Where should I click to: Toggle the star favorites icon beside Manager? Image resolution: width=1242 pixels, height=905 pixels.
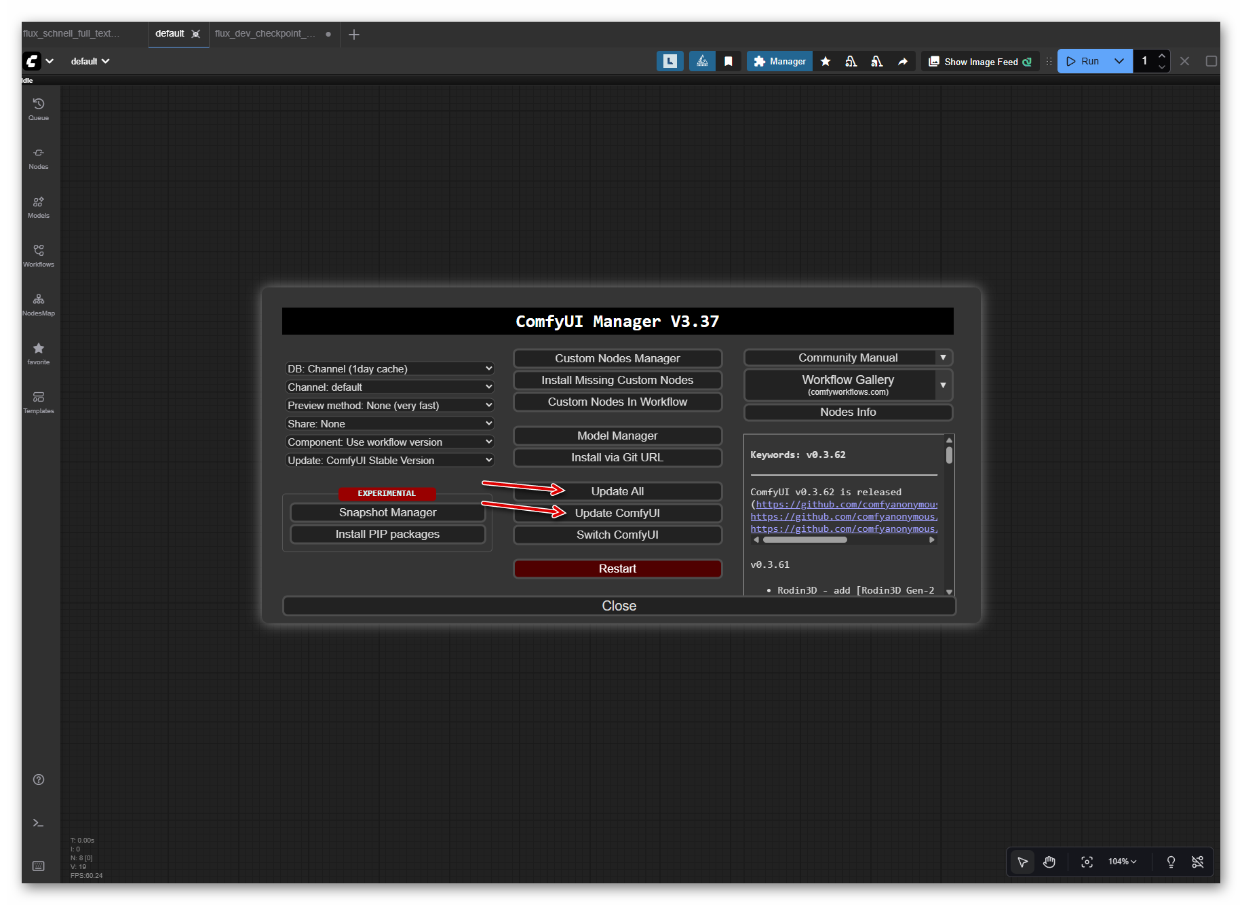[x=825, y=61]
